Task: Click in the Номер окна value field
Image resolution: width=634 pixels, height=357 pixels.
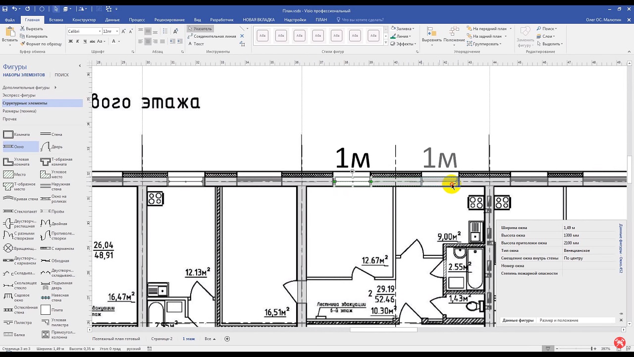Action: (x=589, y=266)
